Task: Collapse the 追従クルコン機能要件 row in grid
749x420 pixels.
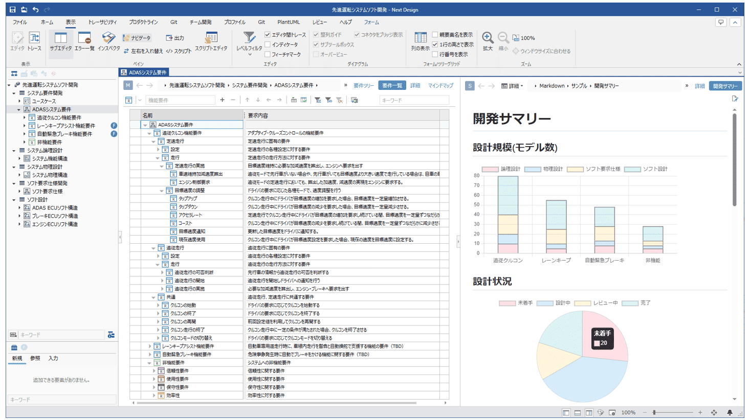Action: coord(149,133)
